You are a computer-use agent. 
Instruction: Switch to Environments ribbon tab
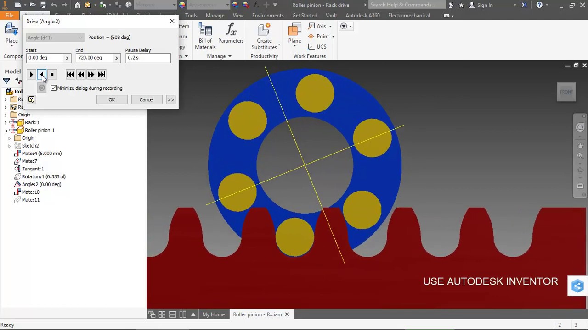[268, 15]
